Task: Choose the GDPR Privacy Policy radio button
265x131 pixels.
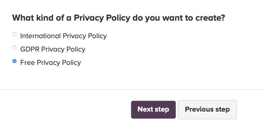Action: coord(15,48)
